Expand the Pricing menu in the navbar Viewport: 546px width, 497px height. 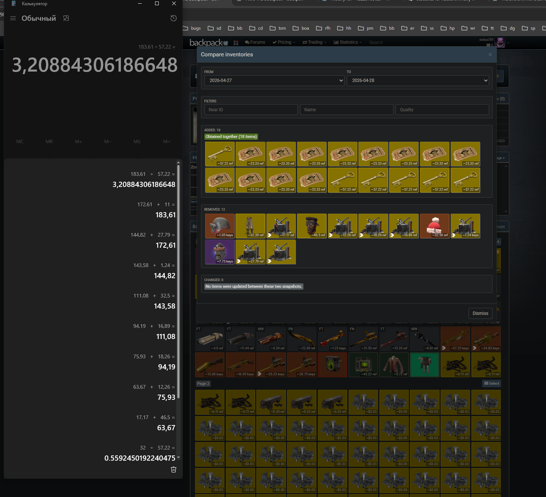coord(284,42)
